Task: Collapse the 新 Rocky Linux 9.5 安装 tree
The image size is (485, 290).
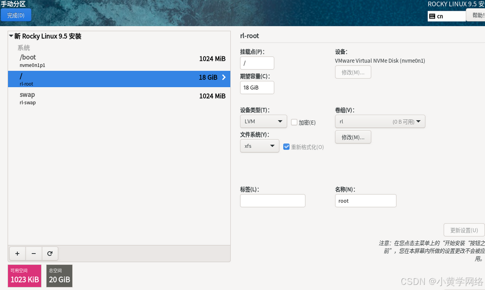Action: pyautogui.click(x=11, y=36)
